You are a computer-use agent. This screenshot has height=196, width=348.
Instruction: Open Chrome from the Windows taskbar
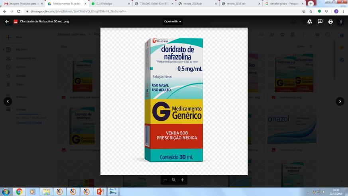pos(19,192)
